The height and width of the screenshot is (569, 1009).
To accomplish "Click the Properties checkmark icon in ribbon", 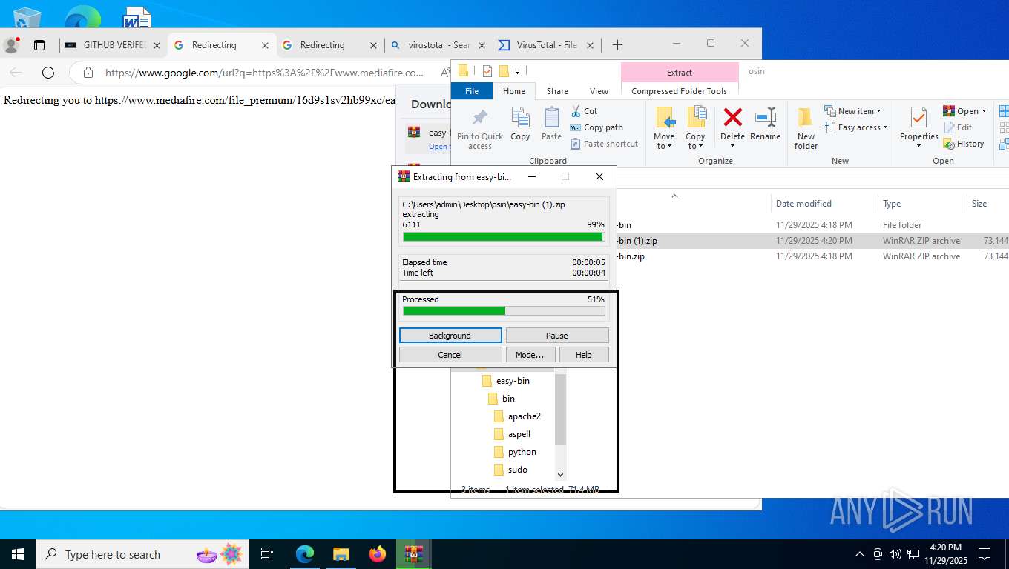I will (918, 118).
